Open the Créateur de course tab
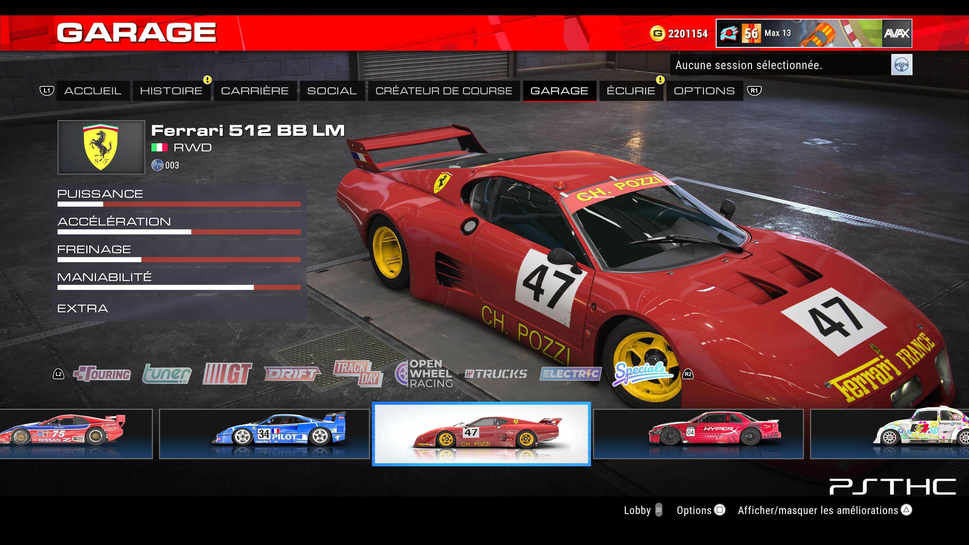969x545 pixels. point(444,91)
